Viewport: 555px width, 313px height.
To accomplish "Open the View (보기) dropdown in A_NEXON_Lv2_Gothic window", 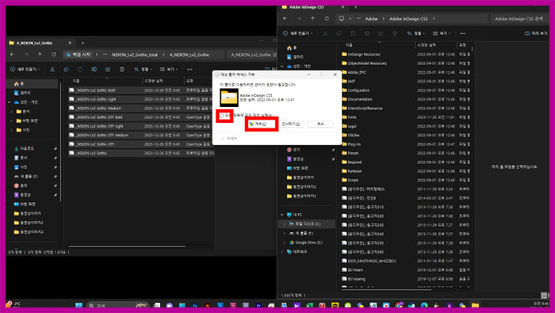I will coord(169,69).
